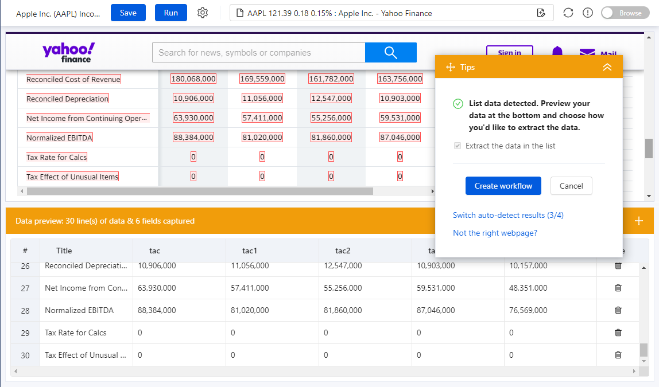The image size is (659, 387).
Task: Click the data preview vertical scrollbar thumb
Action: coord(644,350)
